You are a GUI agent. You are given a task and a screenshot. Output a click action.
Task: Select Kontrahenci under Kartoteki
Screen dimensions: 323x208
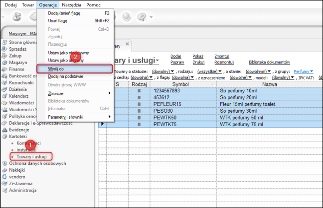28,143
